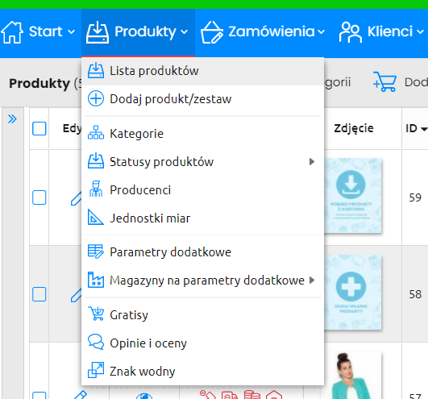Click the Jednostki miar ruler icon
428x399 pixels.
(x=96, y=218)
